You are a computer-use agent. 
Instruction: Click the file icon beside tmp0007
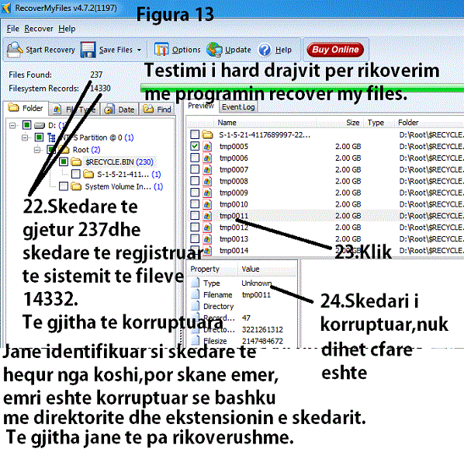207,169
